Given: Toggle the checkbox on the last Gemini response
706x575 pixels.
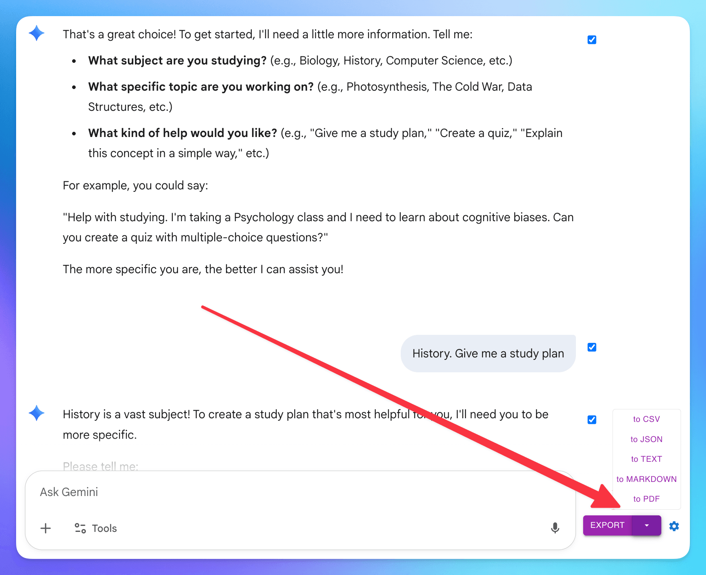Looking at the screenshot, I should (x=592, y=419).
